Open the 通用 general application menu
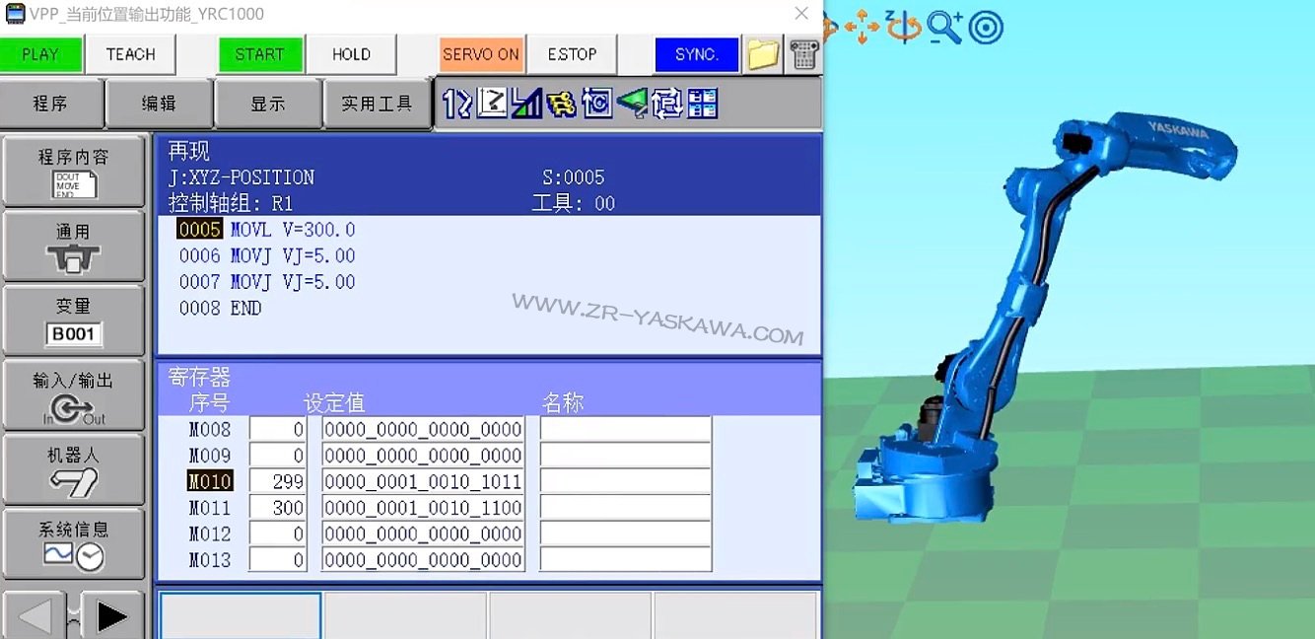This screenshot has width=1315, height=639. [x=74, y=246]
